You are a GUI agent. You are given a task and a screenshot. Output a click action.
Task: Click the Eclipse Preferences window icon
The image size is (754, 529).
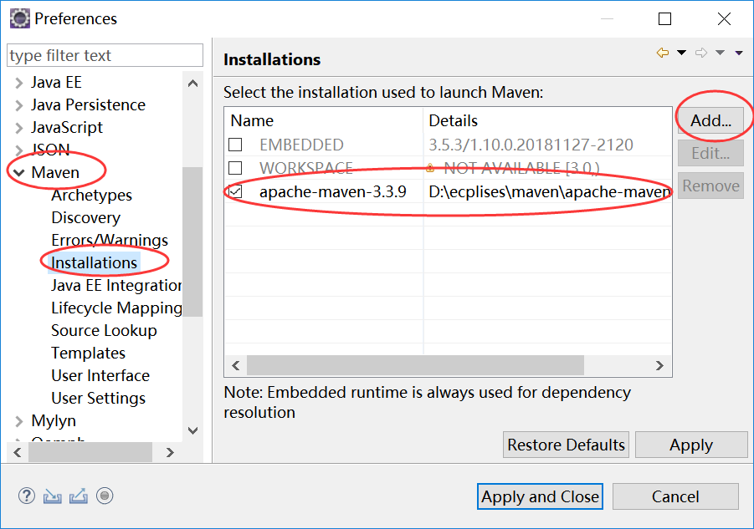point(20,18)
